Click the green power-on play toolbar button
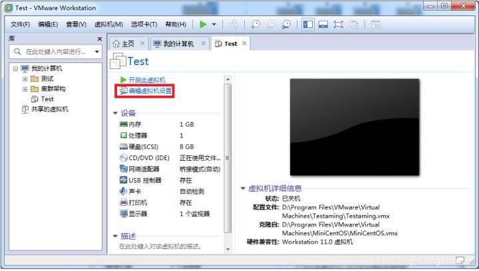This screenshot has width=479, height=271. pos(203,25)
